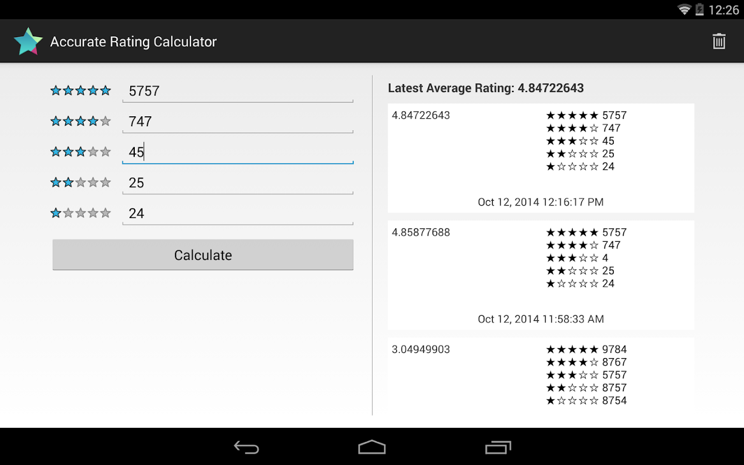Tap the Home navigation button
The width and height of the screenshot is (744, 465).
371,447
